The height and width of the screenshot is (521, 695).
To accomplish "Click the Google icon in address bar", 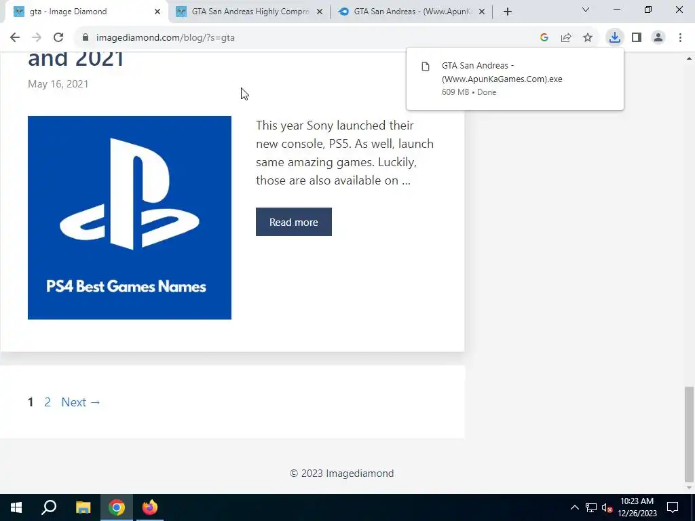I will click(x=544, y=38).
